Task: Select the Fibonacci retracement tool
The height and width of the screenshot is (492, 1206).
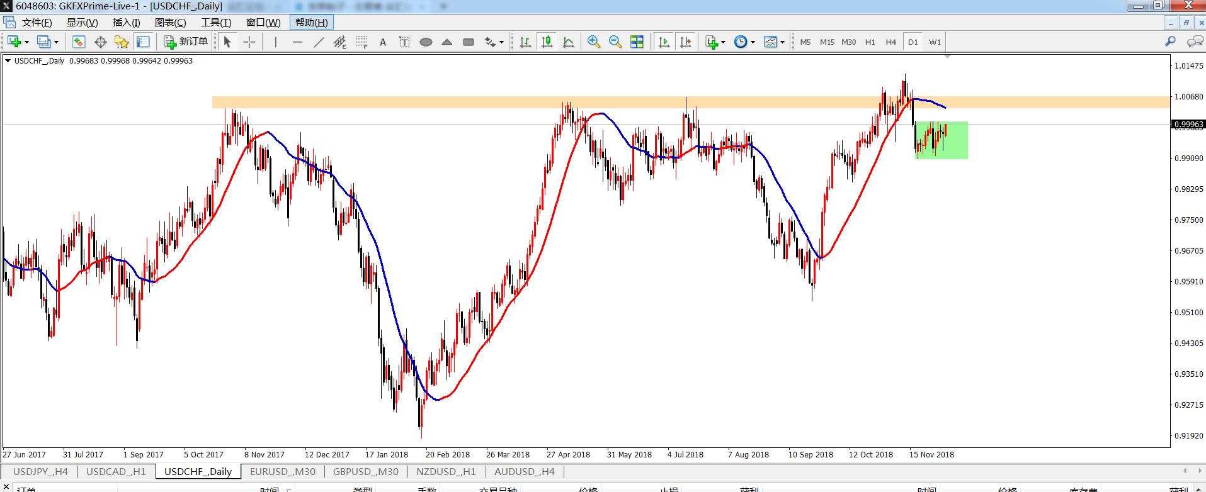Action: coord(361,42)
